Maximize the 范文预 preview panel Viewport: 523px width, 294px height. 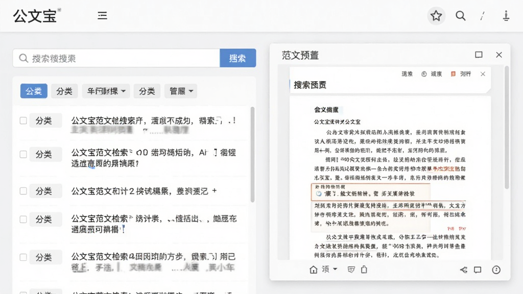[479, 55]
